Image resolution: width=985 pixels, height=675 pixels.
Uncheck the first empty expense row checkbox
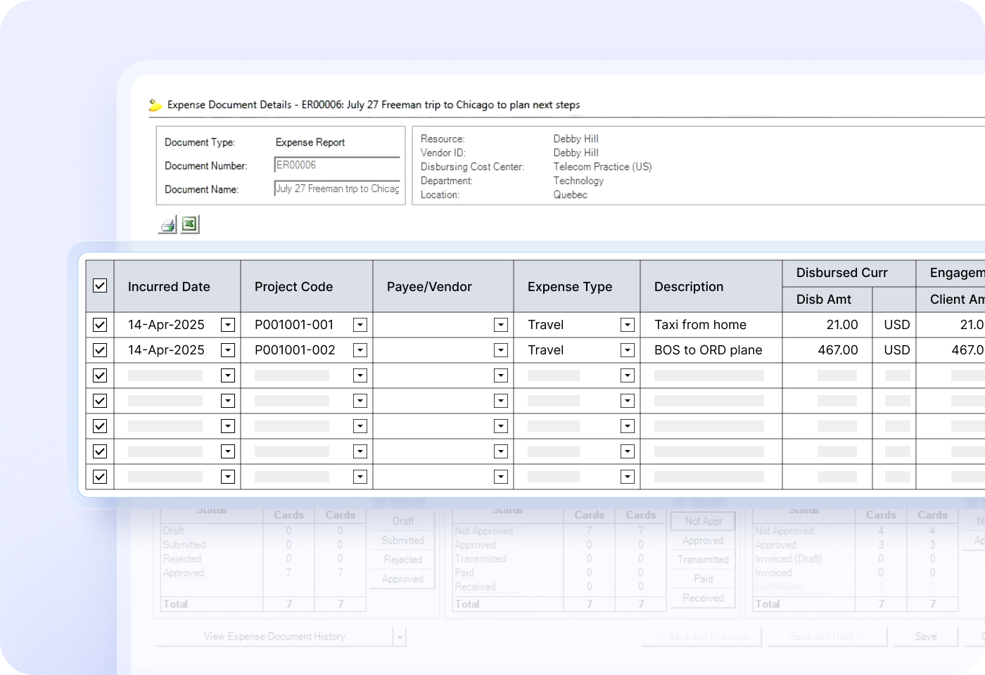tap(99, 375)
